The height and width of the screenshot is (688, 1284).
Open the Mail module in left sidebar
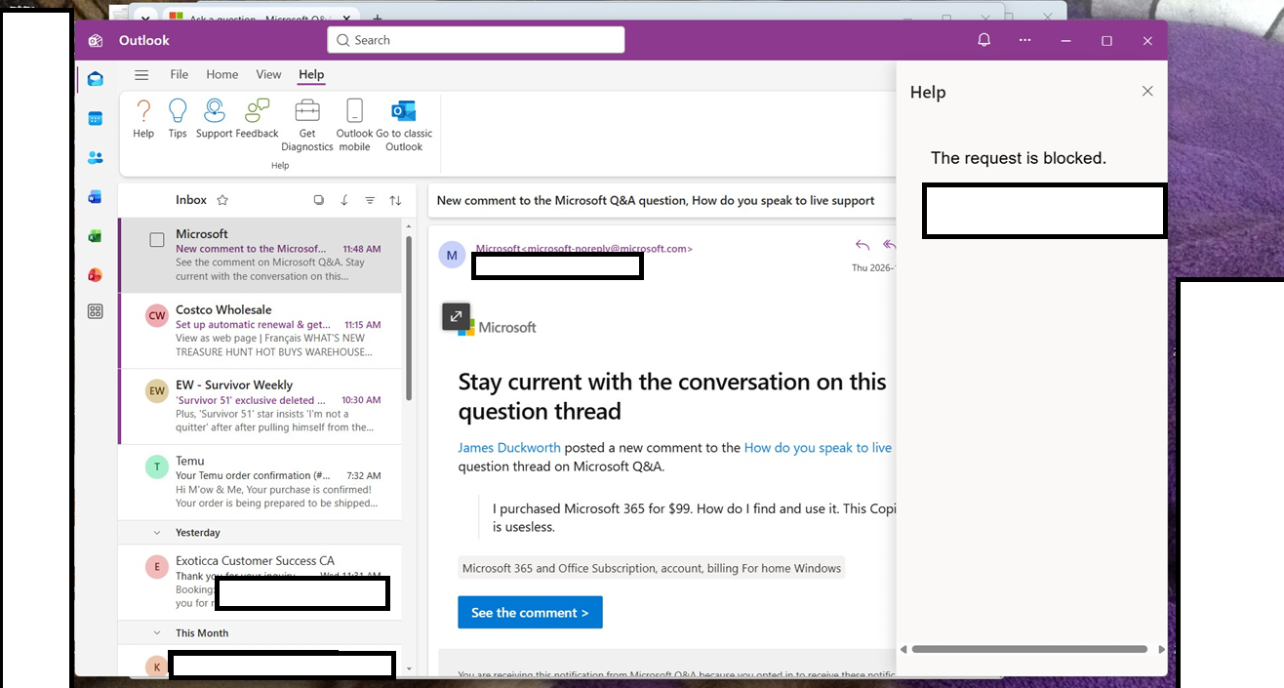tap(95, 79)
